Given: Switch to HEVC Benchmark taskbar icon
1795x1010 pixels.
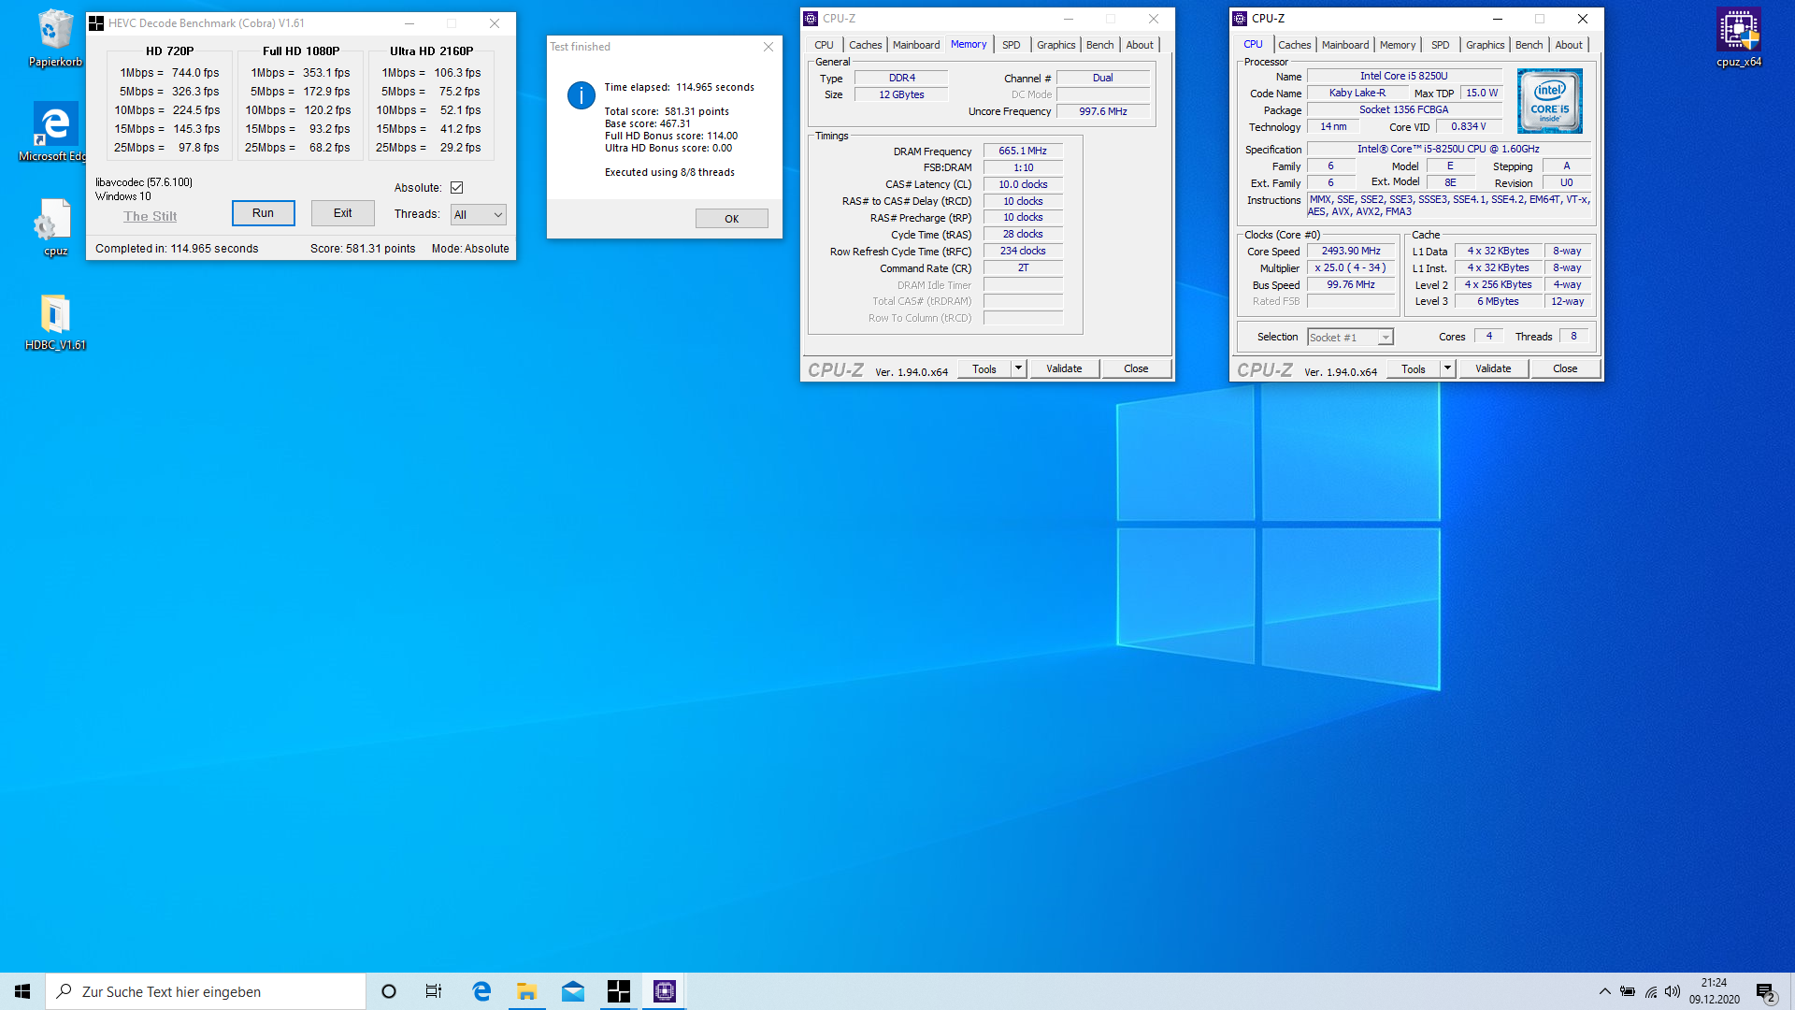Looking at the screenshot, I should (619, 991).
